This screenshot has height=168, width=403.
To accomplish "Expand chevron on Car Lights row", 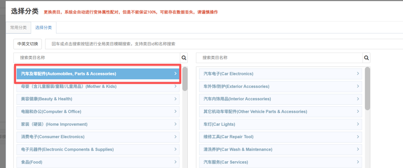I will [358, 124].
